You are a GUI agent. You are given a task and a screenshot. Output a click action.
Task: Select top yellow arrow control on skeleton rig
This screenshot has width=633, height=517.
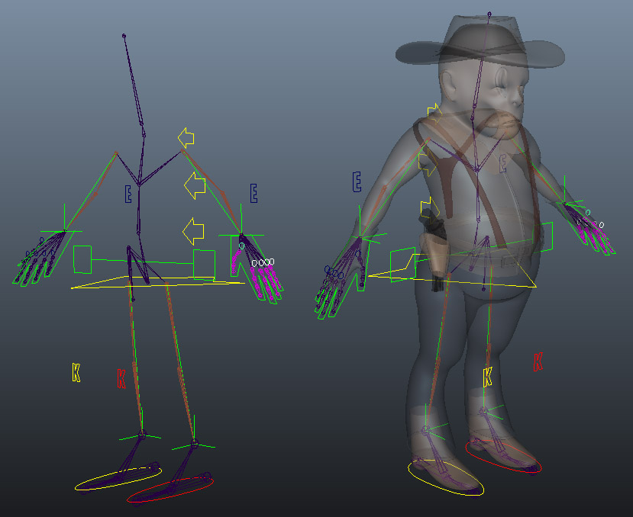[186, 138]
